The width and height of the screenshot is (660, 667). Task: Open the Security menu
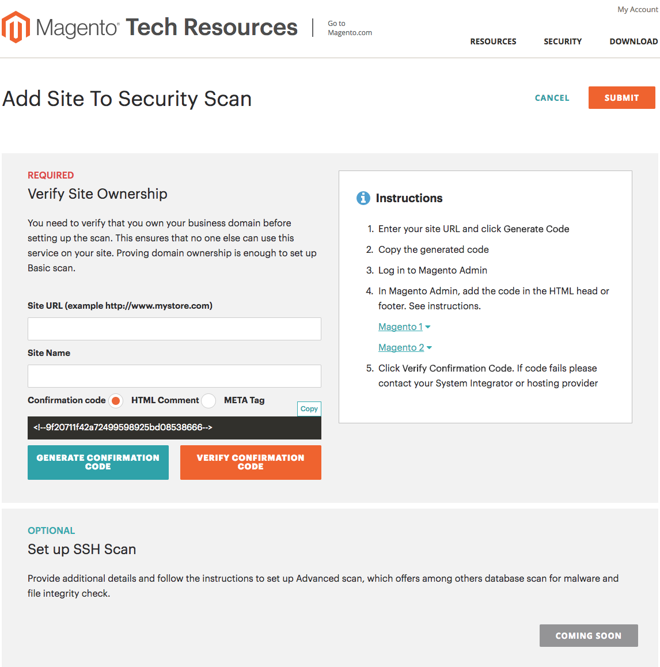pyautogui.click(x=563, y=41)
